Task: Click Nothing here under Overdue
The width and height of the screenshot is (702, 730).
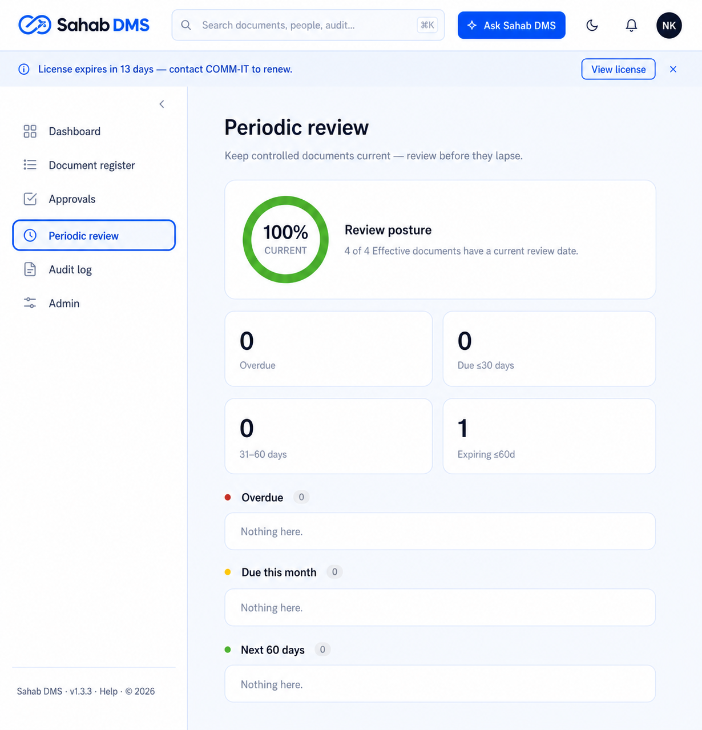Action: [x=272, y=531]
